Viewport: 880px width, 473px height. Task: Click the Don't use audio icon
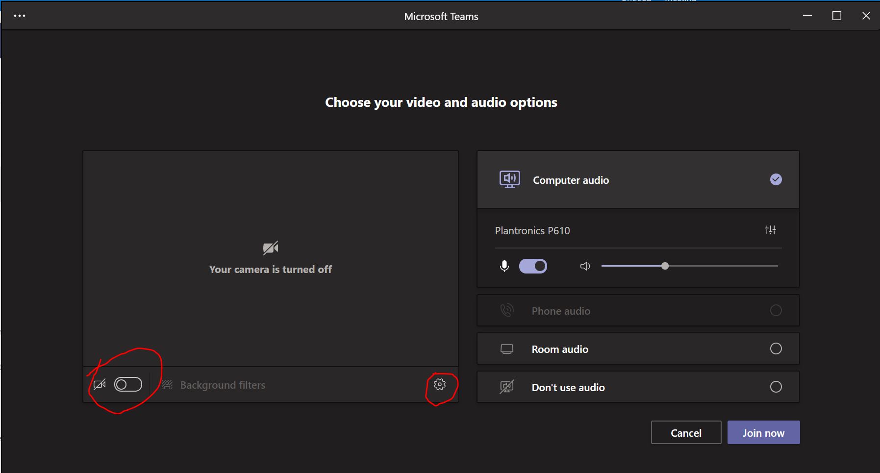[x=507, y=387]
